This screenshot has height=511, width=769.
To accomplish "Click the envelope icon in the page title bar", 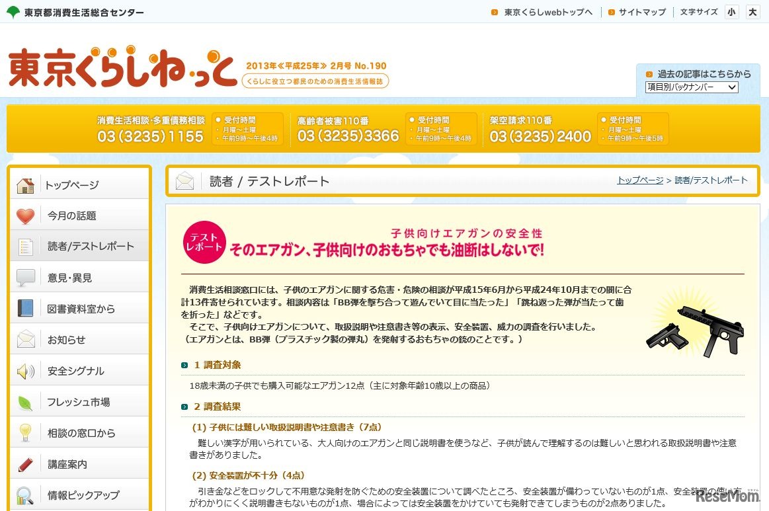I will pyautogui.click(x=184, y=181).
